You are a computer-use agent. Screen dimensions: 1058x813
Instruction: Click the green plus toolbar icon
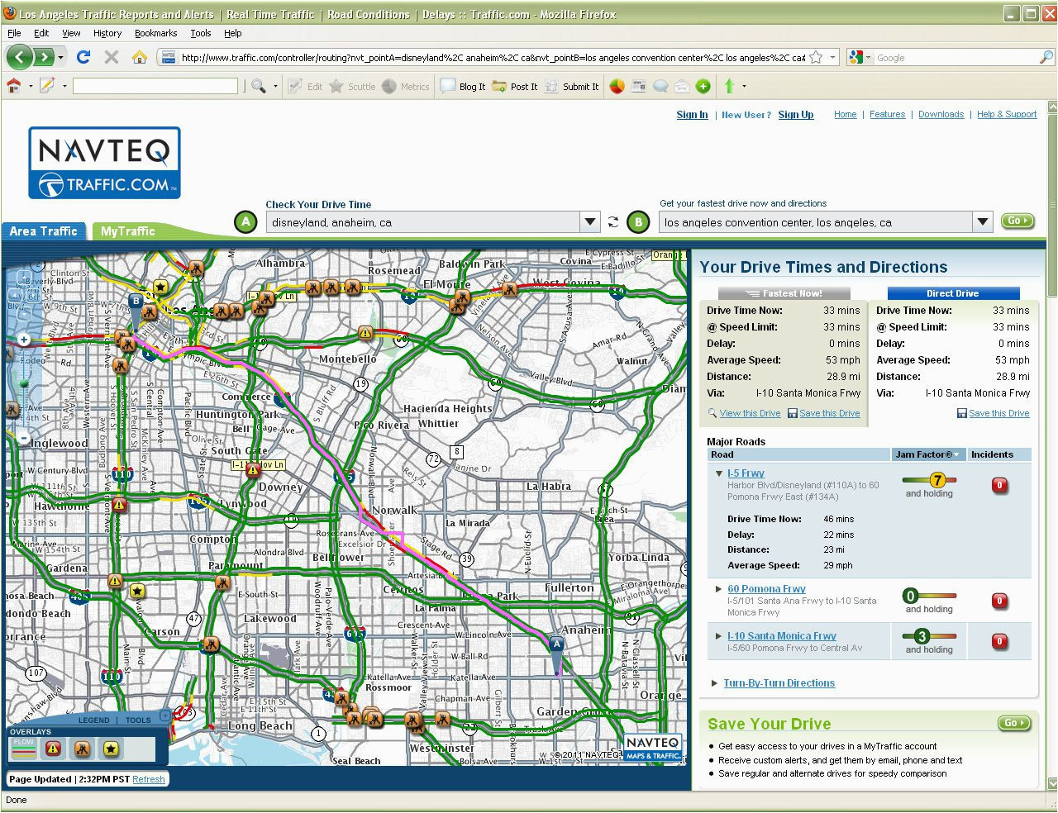click(x=703, y=86)
